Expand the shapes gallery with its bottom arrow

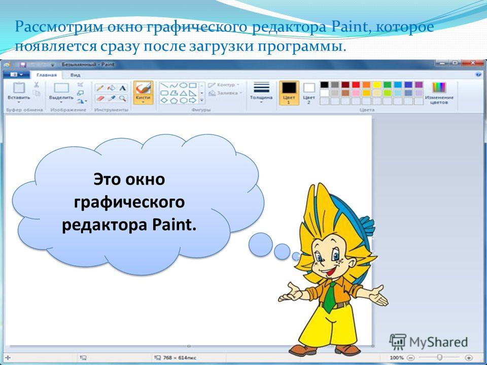coord(202,100)
